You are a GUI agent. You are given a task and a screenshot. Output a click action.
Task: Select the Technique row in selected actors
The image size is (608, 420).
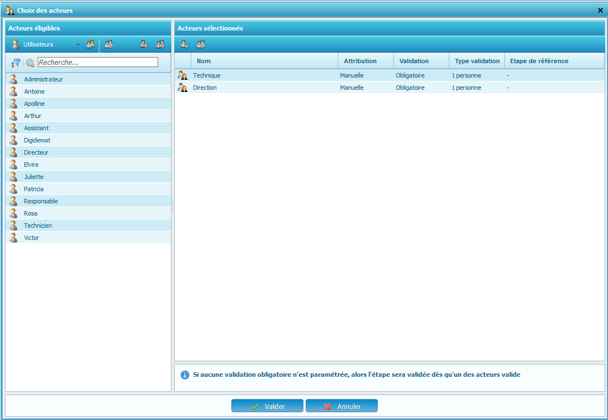pos(206,75)
